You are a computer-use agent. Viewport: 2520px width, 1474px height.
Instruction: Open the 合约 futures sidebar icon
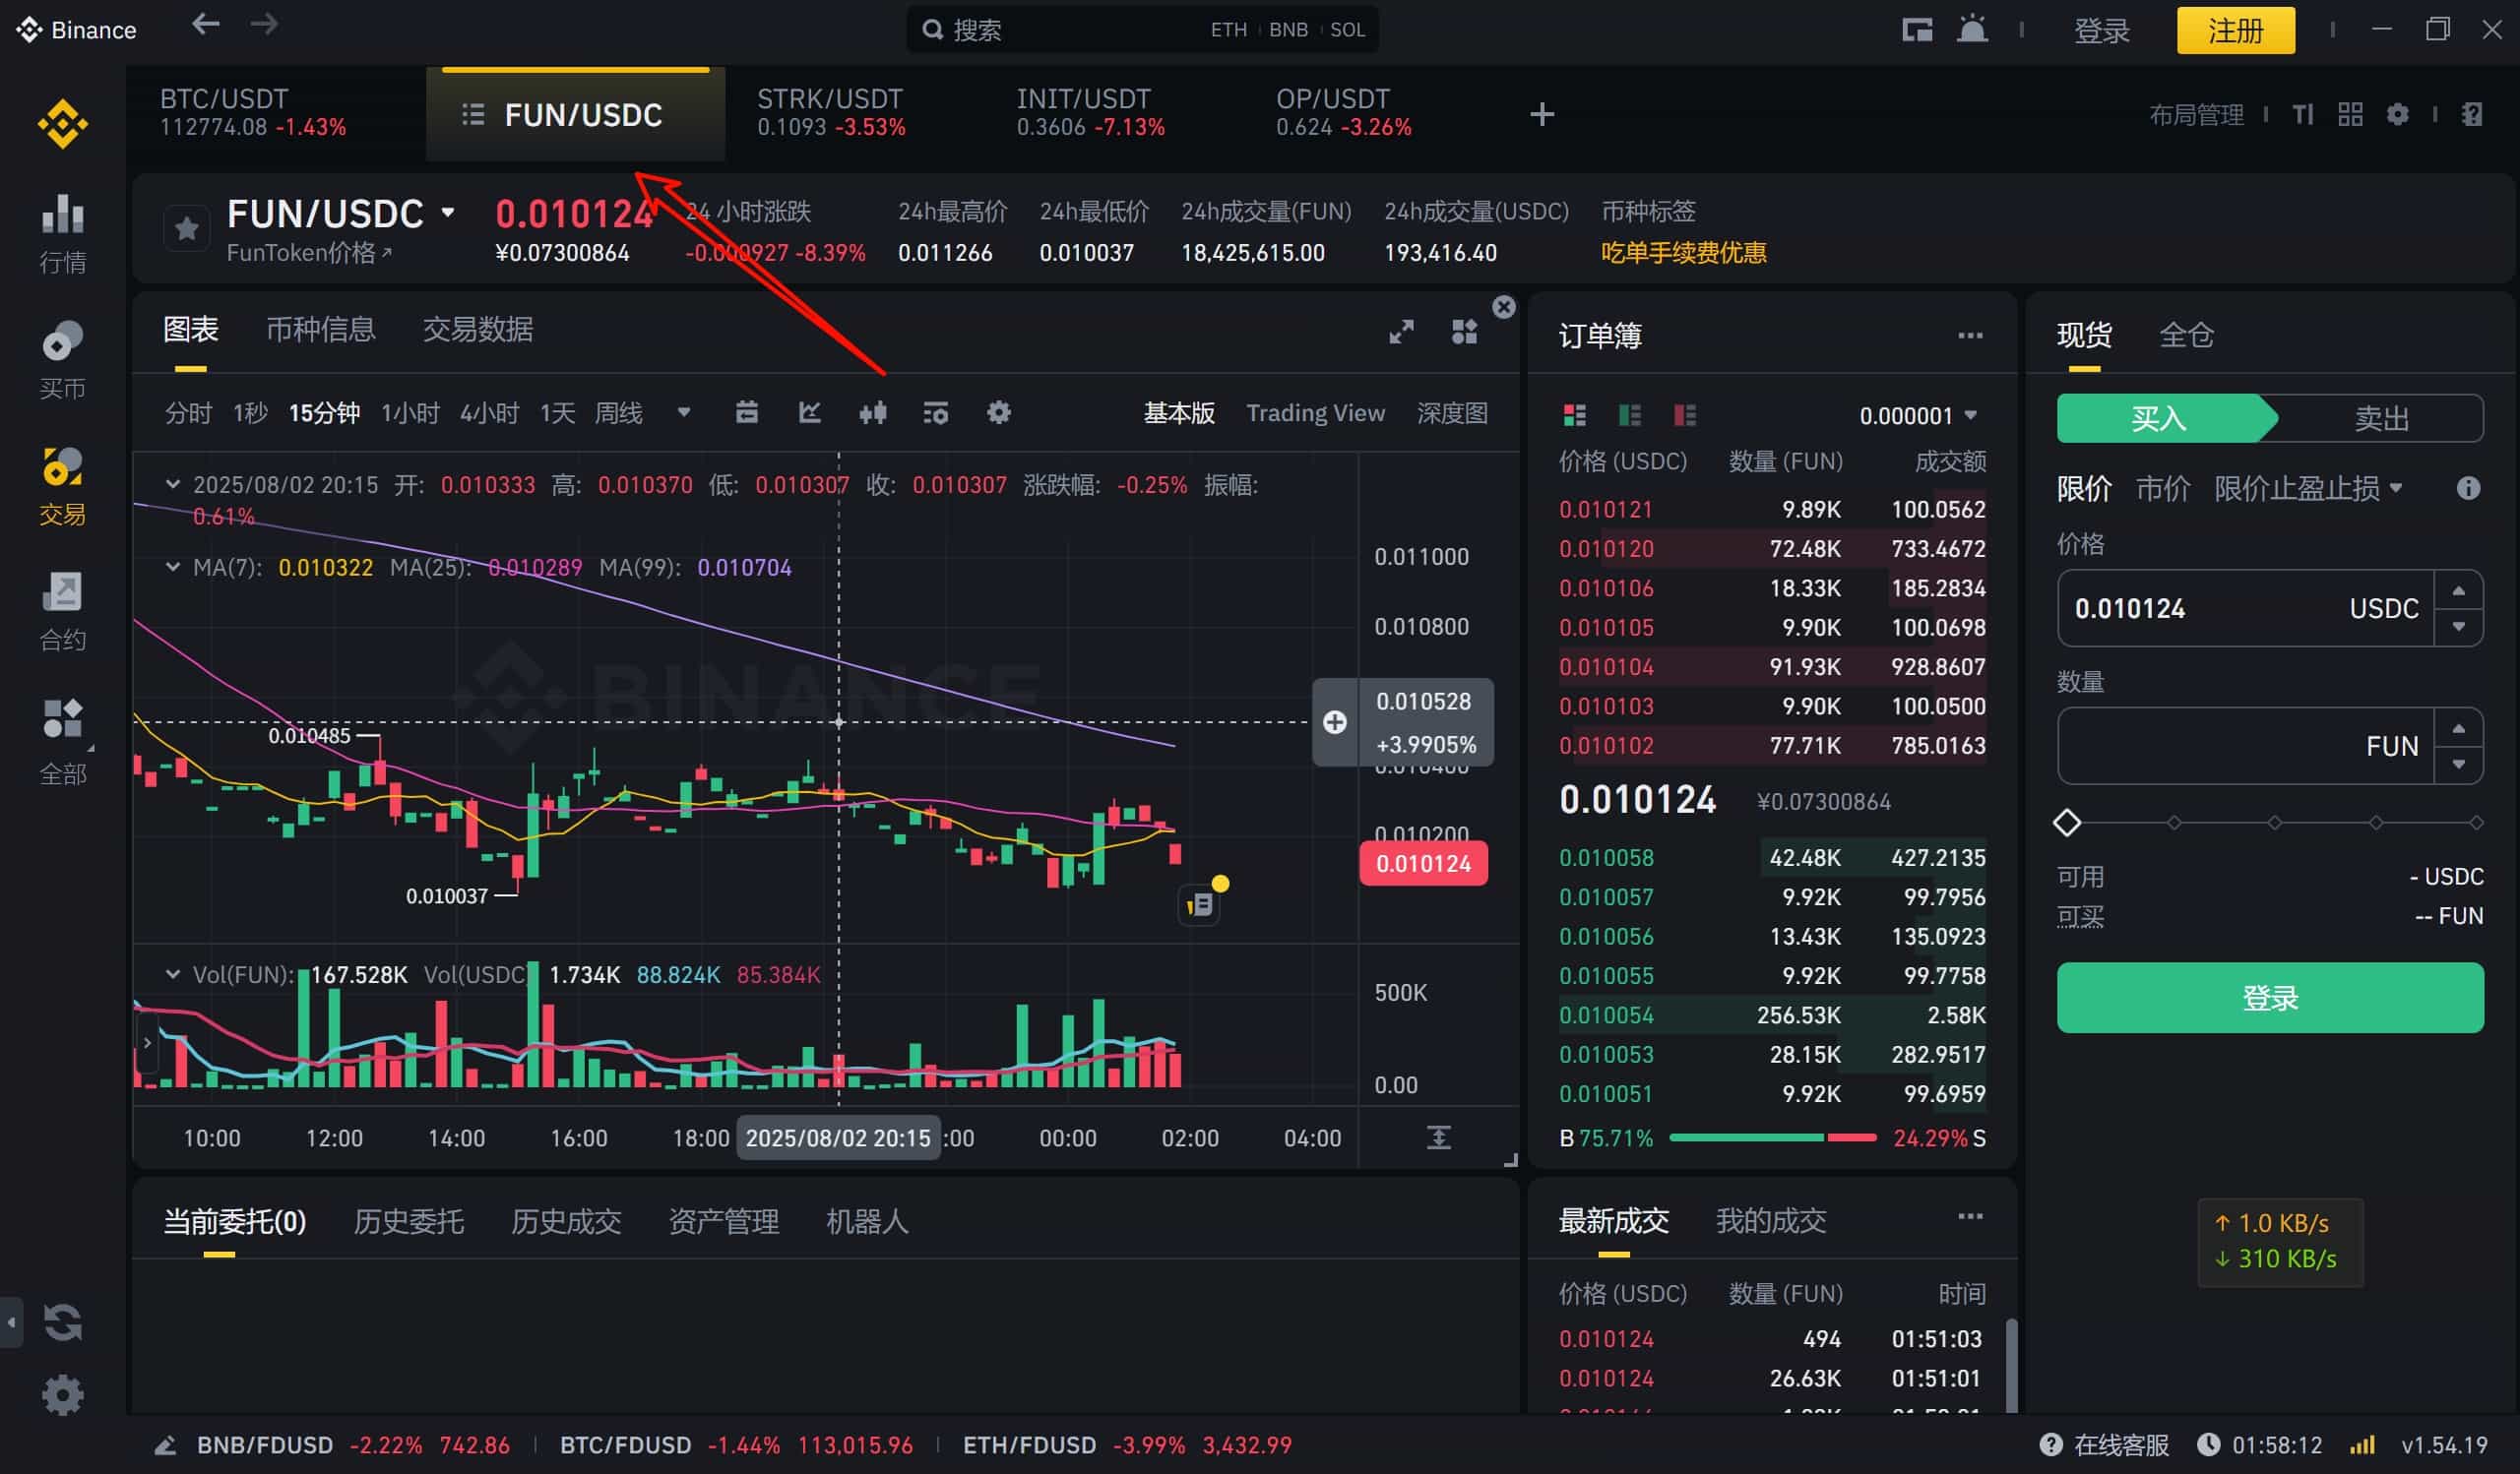point(62,613)
